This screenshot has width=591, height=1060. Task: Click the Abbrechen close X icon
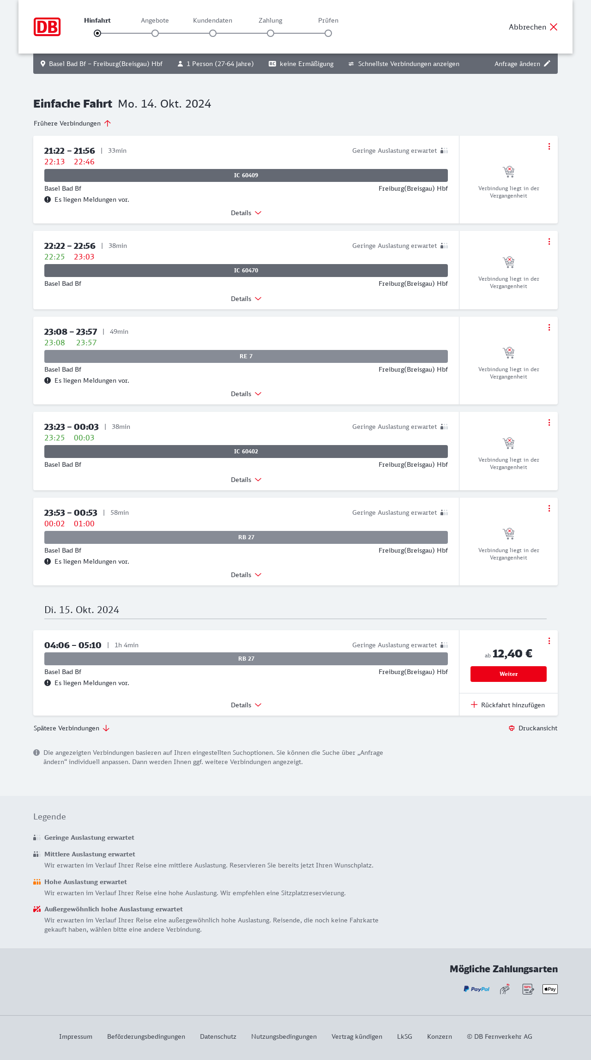click(554, 27)
